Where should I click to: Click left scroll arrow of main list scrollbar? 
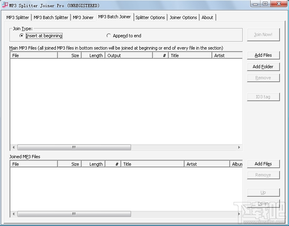tap(13, 147)
